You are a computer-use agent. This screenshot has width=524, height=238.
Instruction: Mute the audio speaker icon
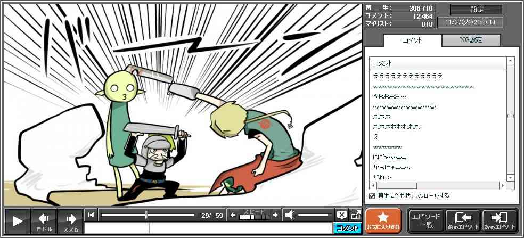[290, 215]
